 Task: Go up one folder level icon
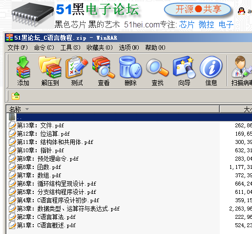click(x=16, y=96)
